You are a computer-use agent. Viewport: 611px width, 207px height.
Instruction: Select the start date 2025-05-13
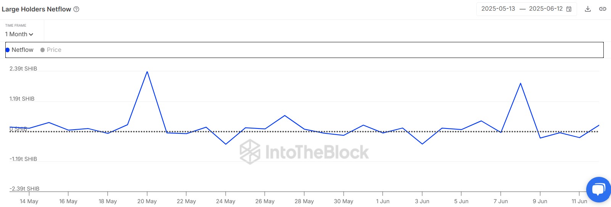pos(498,9)
